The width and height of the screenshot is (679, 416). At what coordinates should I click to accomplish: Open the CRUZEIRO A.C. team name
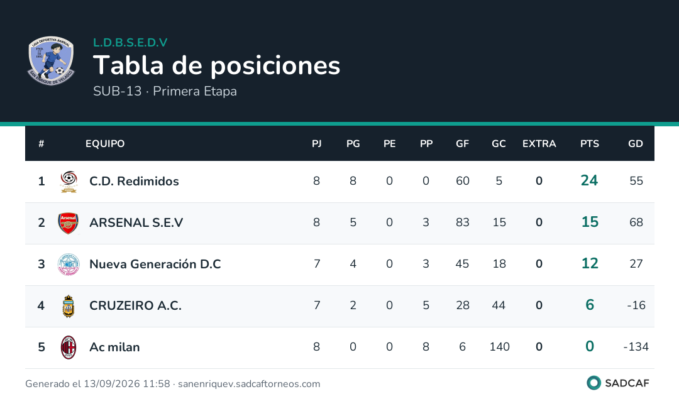135,306
